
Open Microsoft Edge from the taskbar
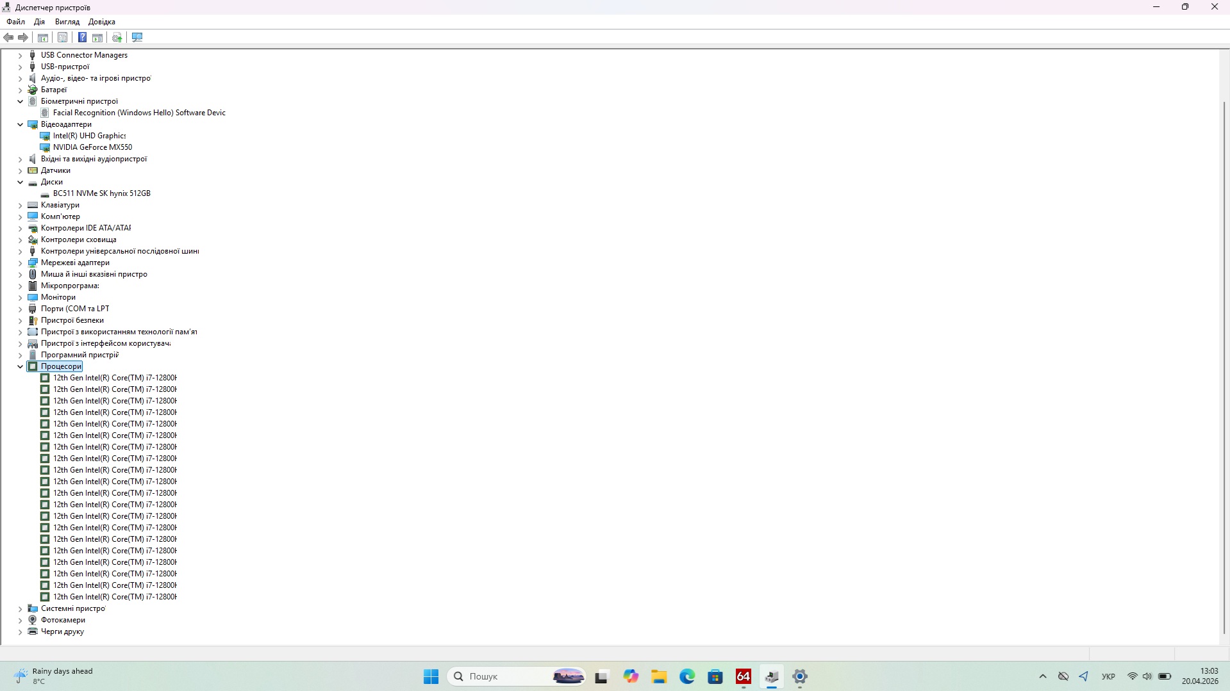[687, 676]
